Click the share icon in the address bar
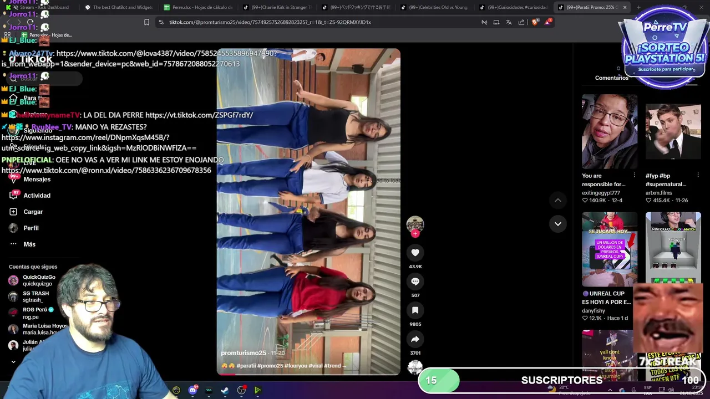Viewport: 710px width, 399px height. (x=521, y=22)
